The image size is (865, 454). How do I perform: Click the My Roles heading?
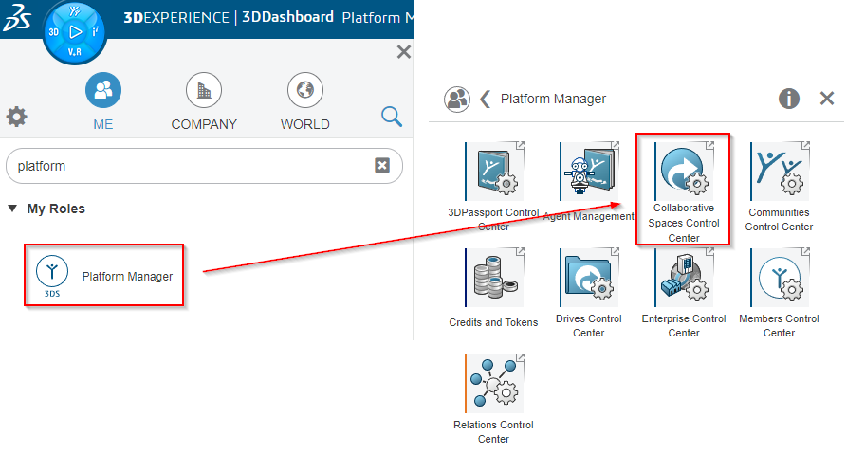tap(56, 209)
